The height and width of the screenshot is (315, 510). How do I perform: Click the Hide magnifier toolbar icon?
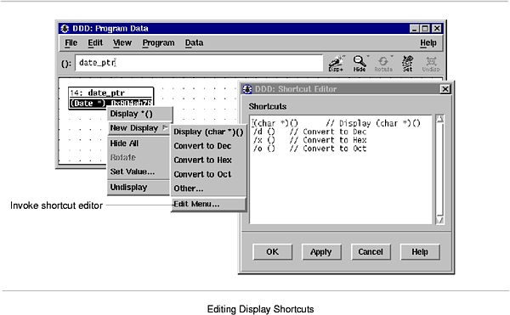(x=360, y=64)
